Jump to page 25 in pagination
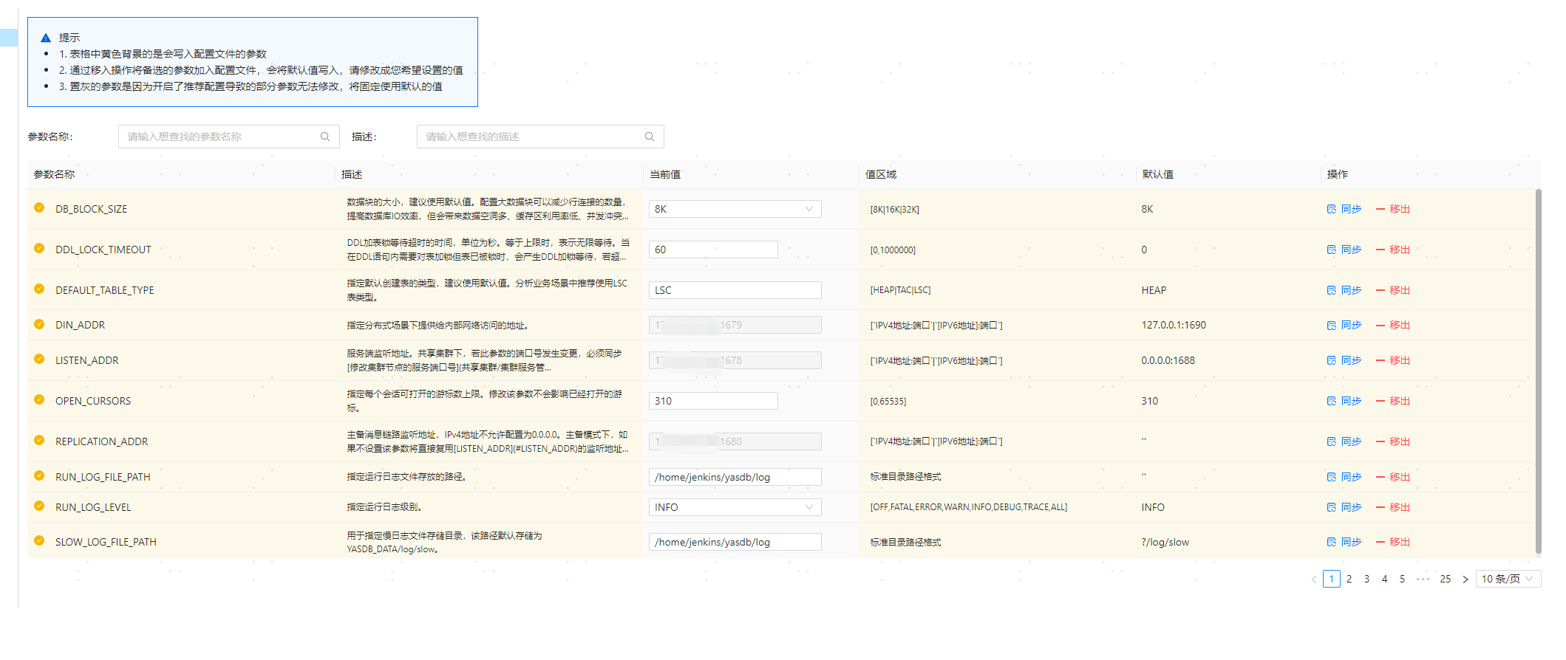The width and height of the screenshot is (1566, 660). coord(1445,579)
